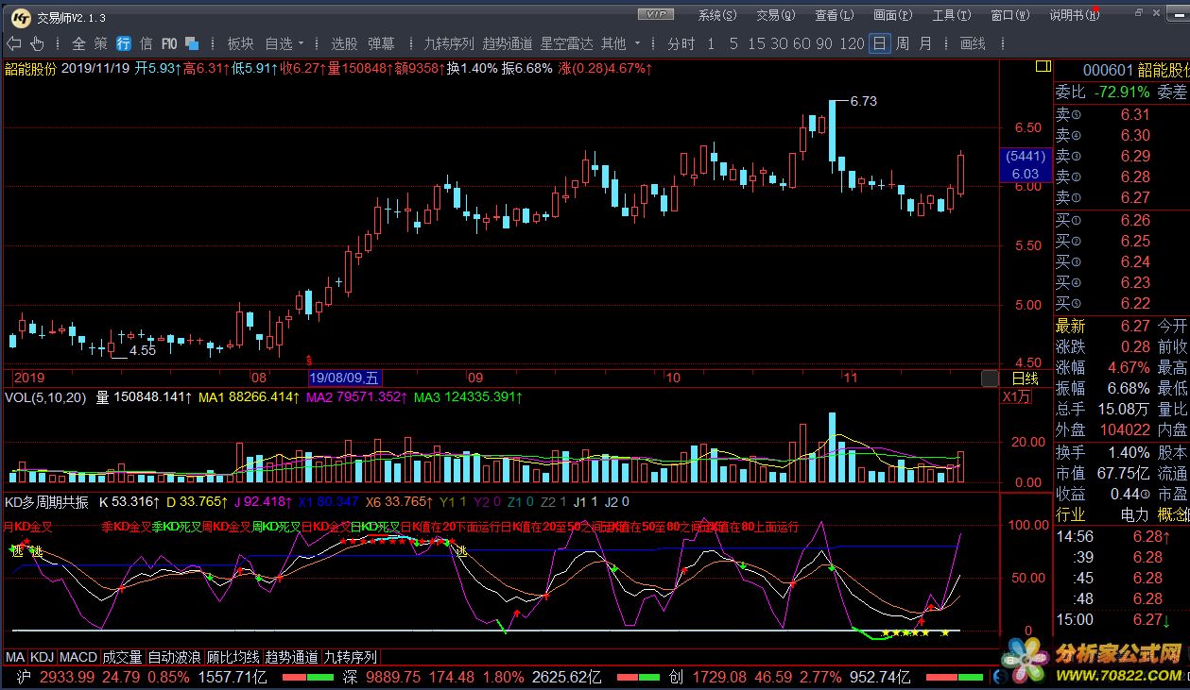Screen dimensions: 1190x690
Task: Select the 120-minute period
Action: (x=852, y=43)
